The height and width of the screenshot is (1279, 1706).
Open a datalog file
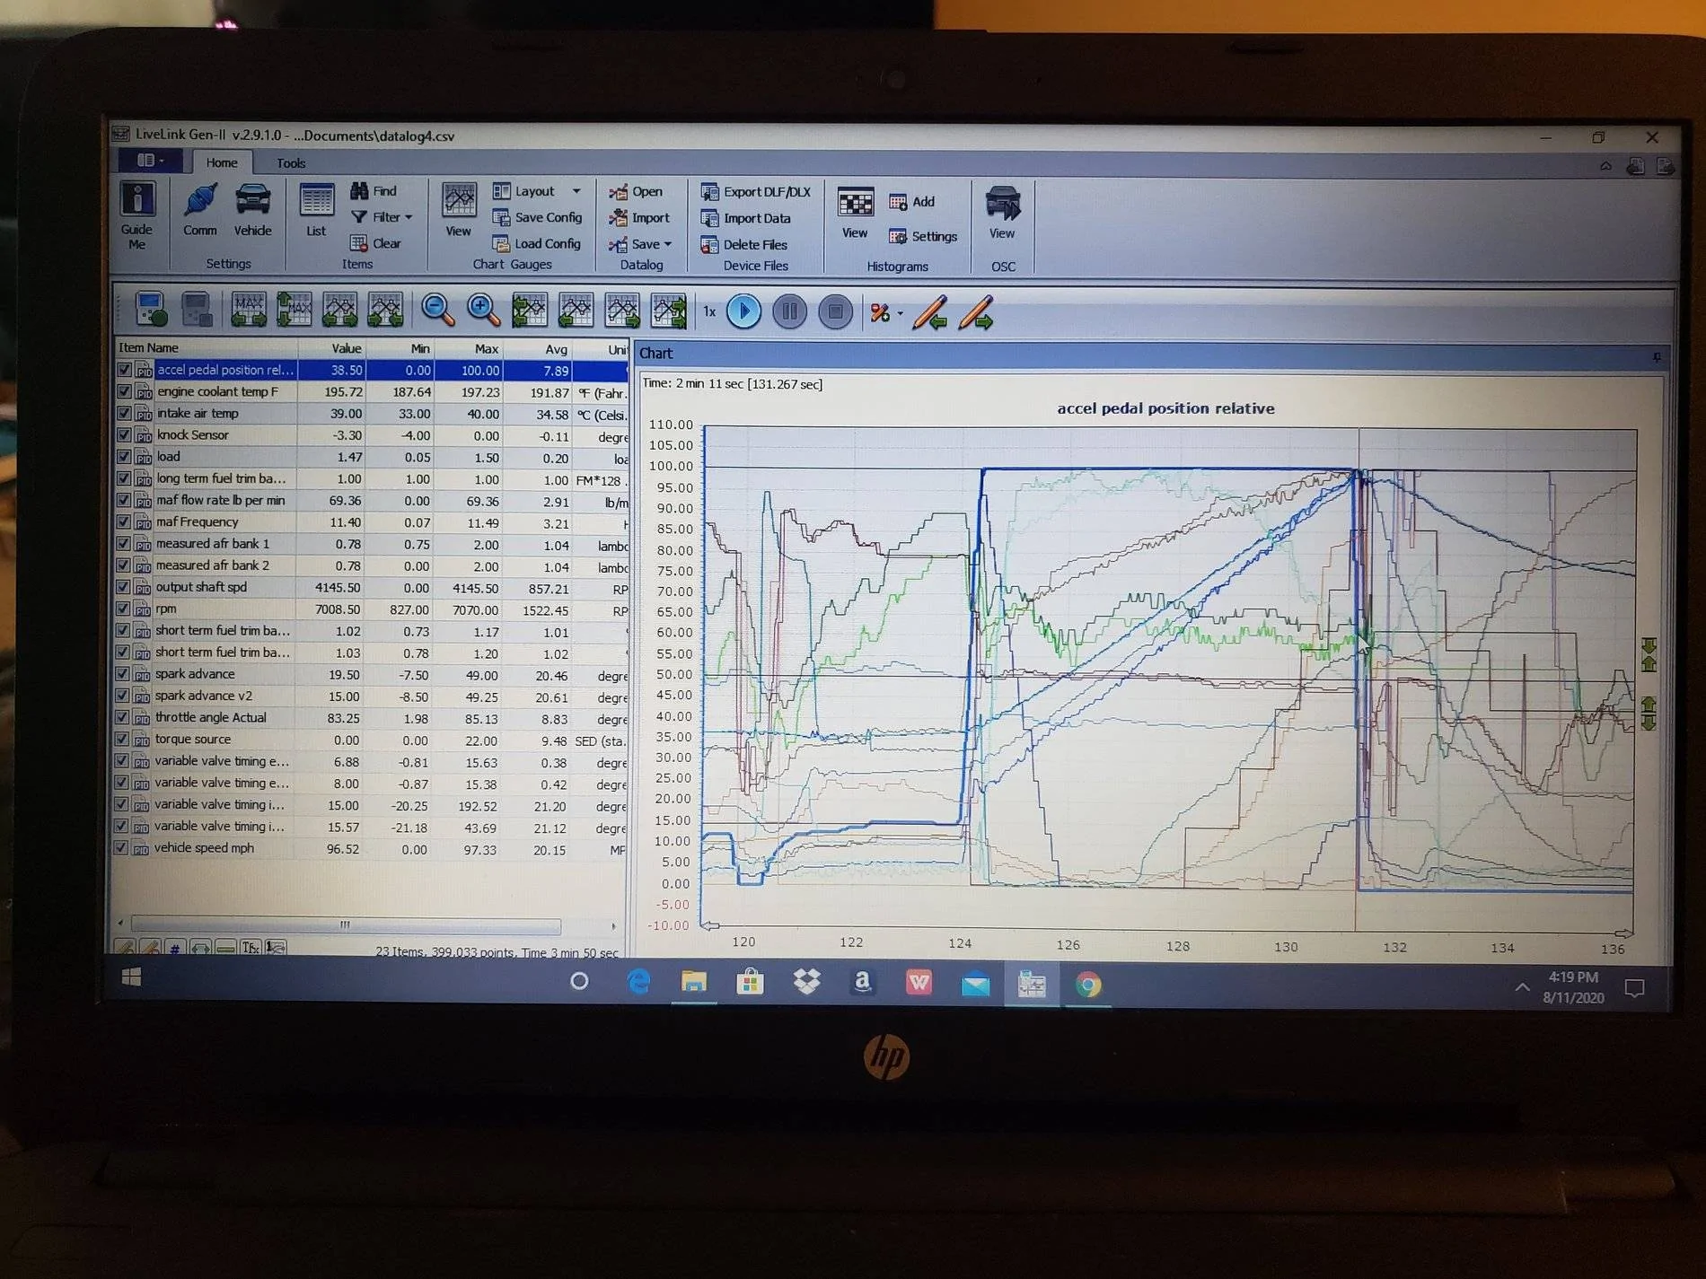pos(636,191)
